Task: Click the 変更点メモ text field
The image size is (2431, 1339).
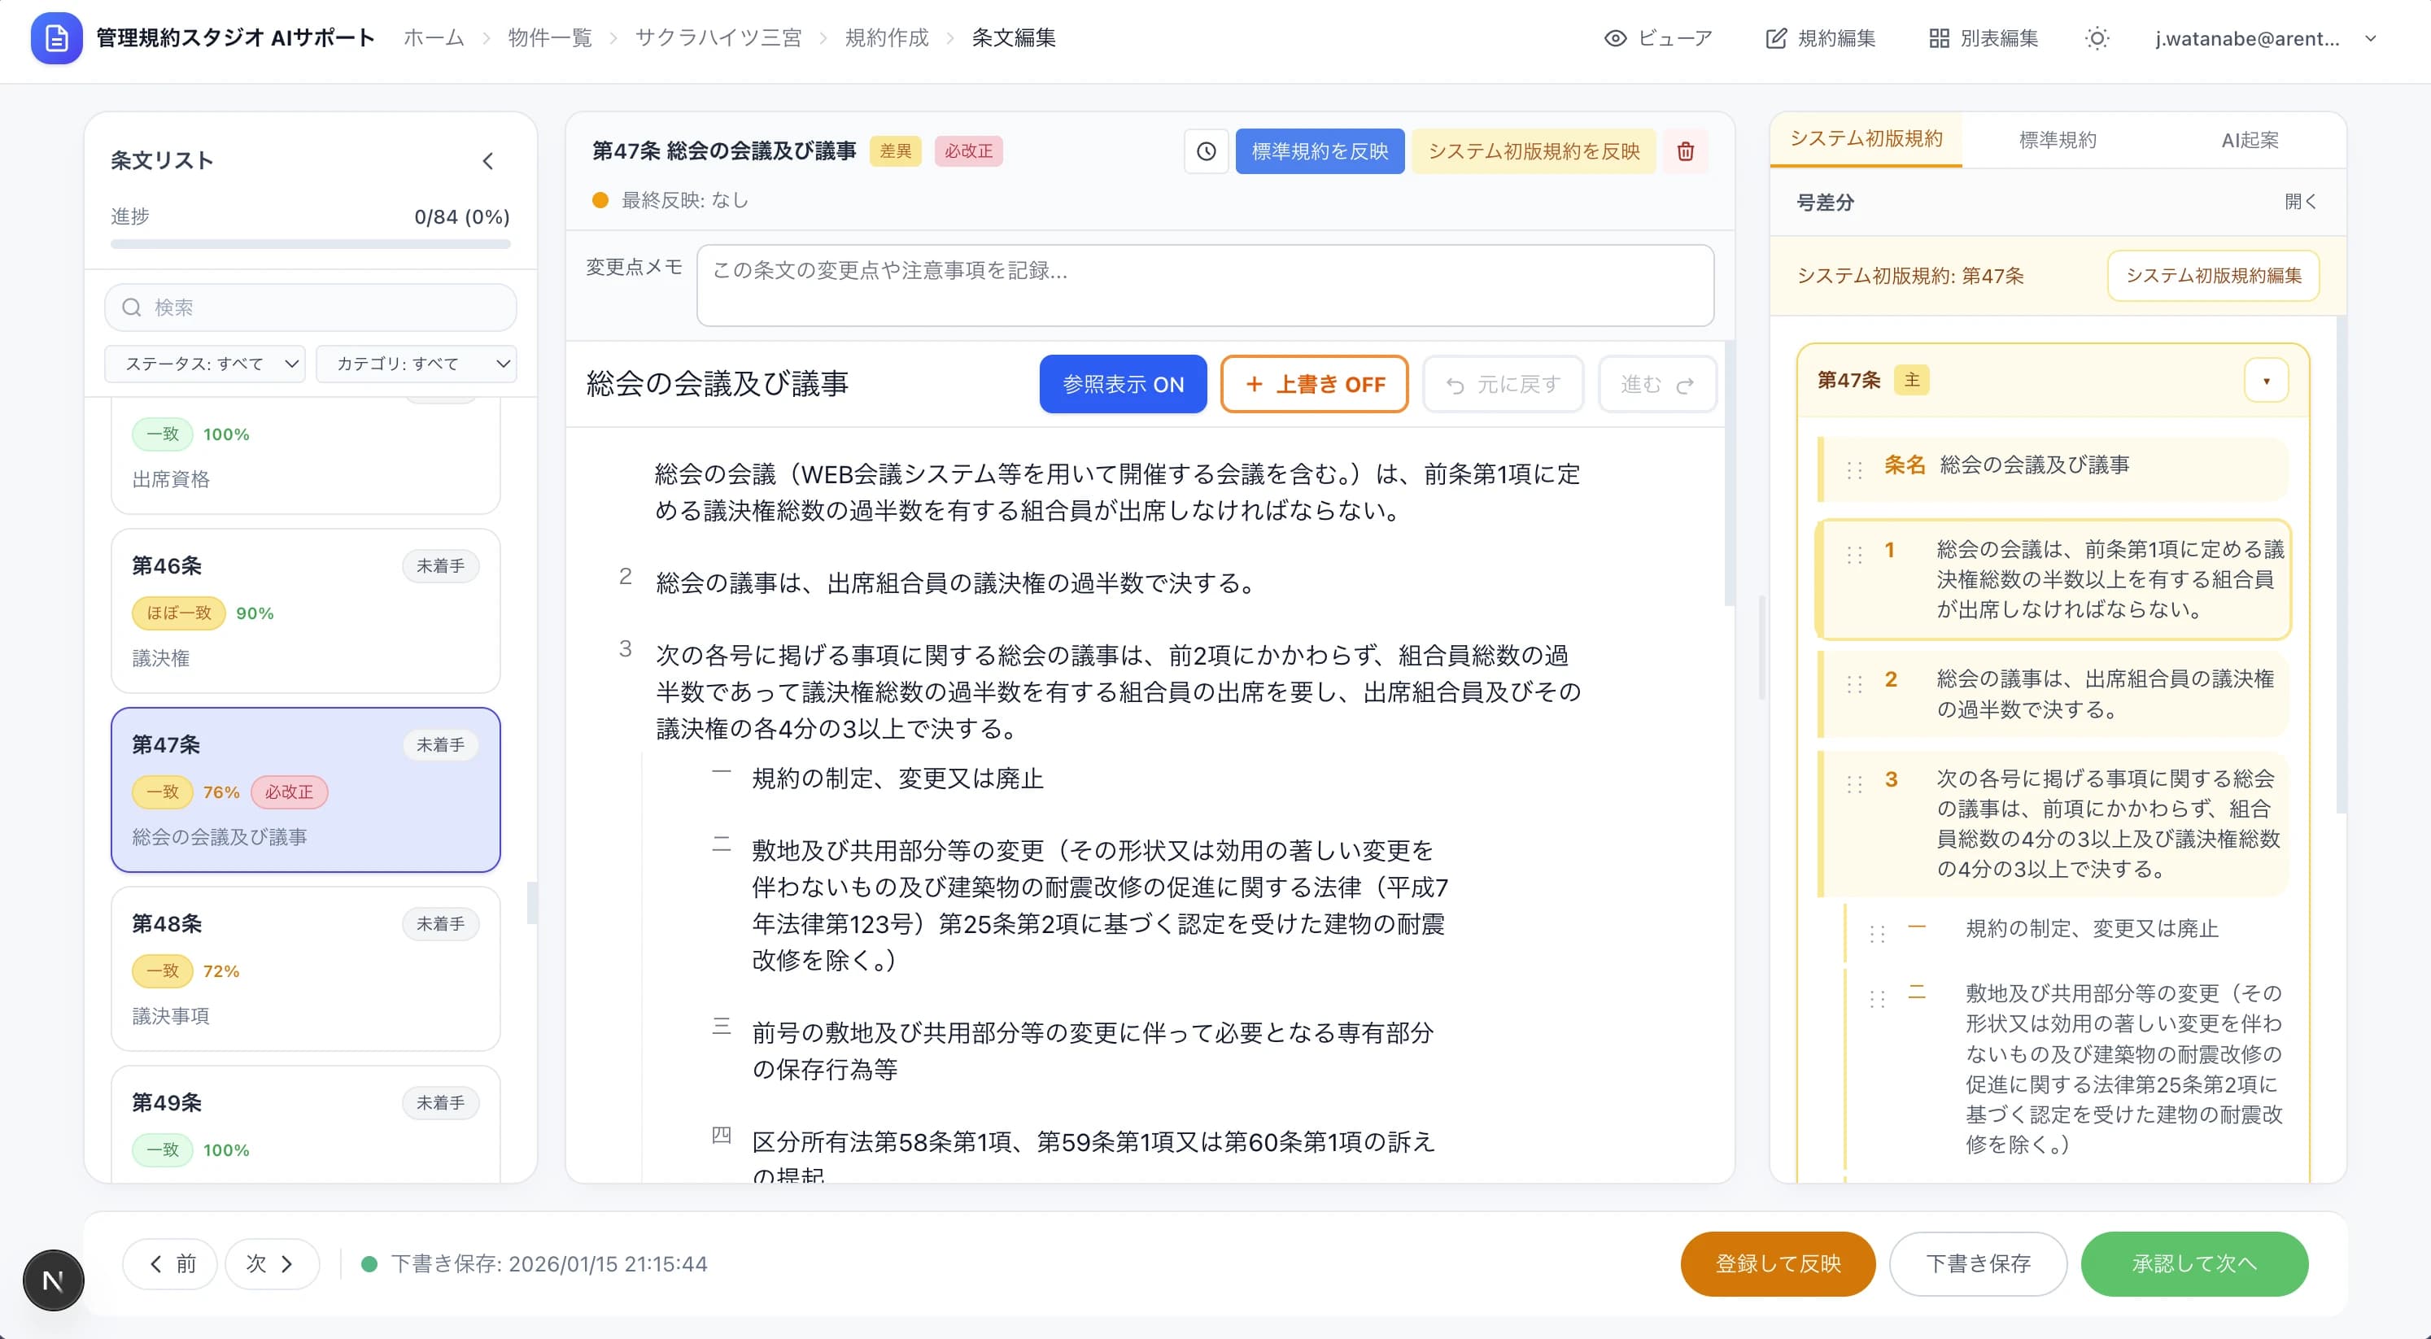Action: tap(1204, 286)
